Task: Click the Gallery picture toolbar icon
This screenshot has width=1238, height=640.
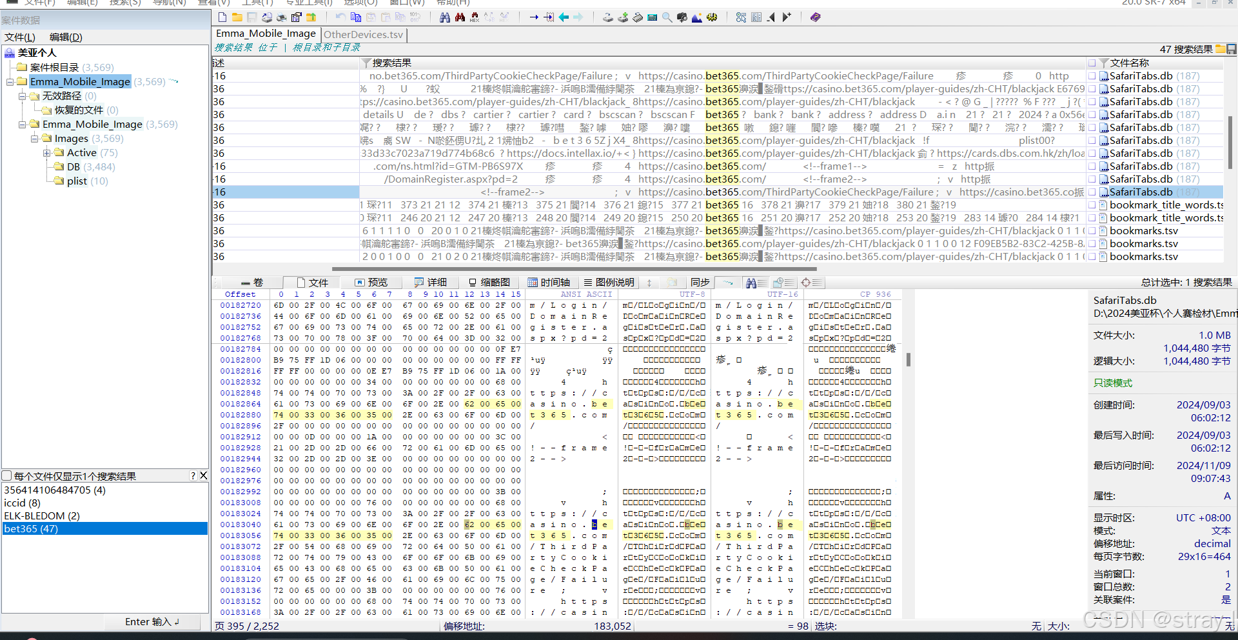Action: coord(697,17)
